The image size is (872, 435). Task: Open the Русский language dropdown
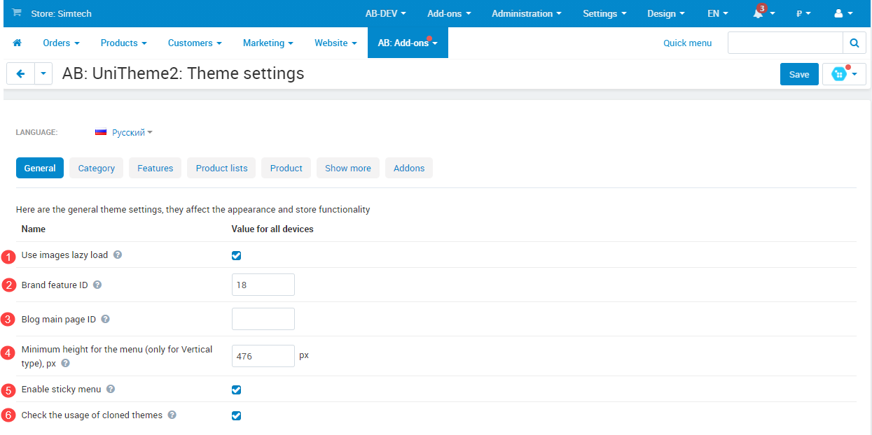coord(132,132)
